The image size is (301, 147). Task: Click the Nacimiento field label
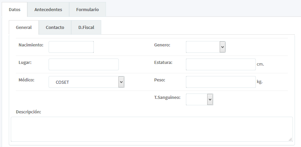tap(31, 45)
